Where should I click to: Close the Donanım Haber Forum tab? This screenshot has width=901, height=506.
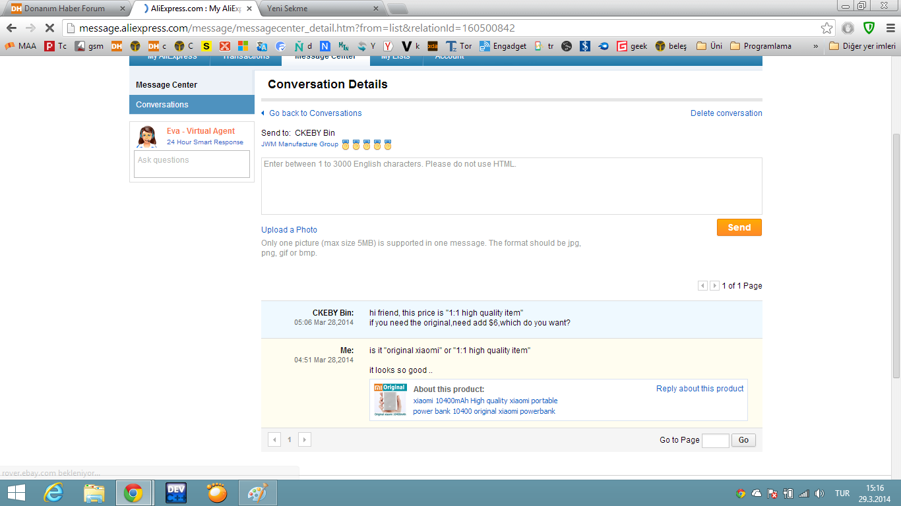[x=122, y=9]
